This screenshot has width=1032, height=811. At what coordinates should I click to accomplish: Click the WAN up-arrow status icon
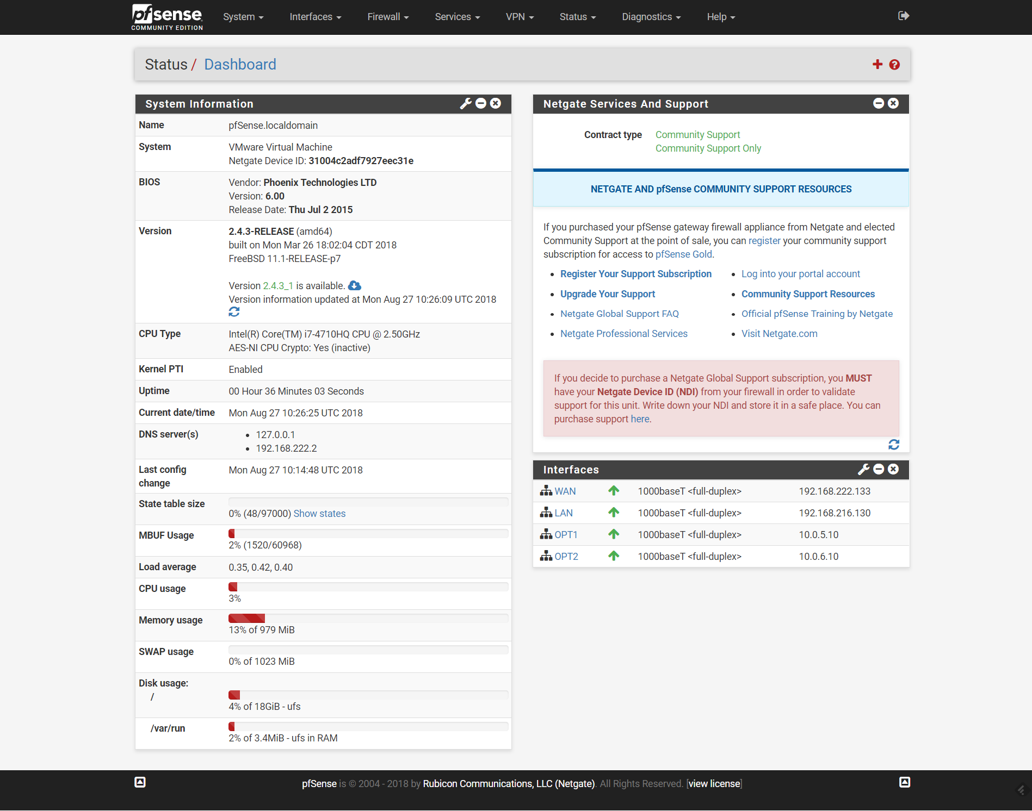click(x=614, y=490)
